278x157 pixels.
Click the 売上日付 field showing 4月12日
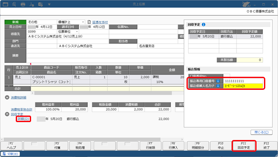42,27
